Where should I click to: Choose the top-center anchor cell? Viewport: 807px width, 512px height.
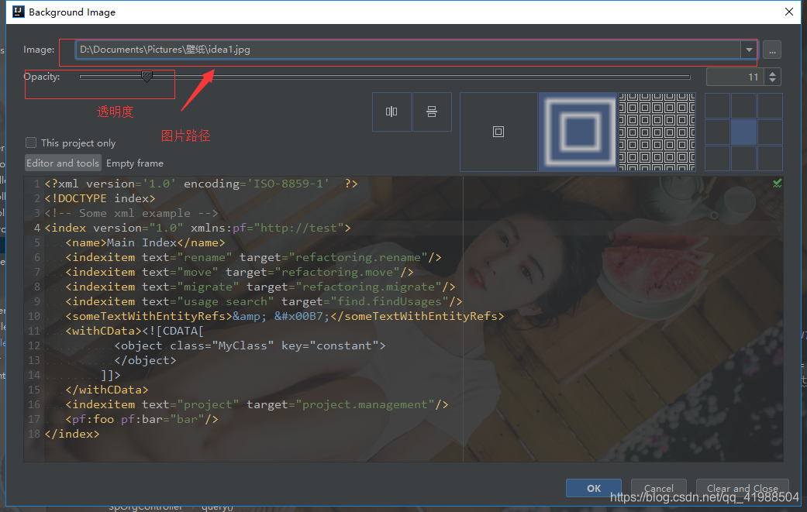[743, 105]
